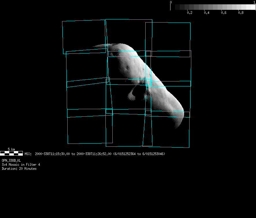Click inside the top-left cyan footprint frame
Viewport: 256px width, 218px height.
[84, 36]
